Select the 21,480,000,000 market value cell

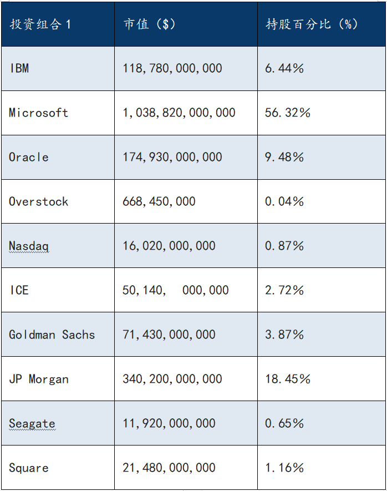[169, 468]
